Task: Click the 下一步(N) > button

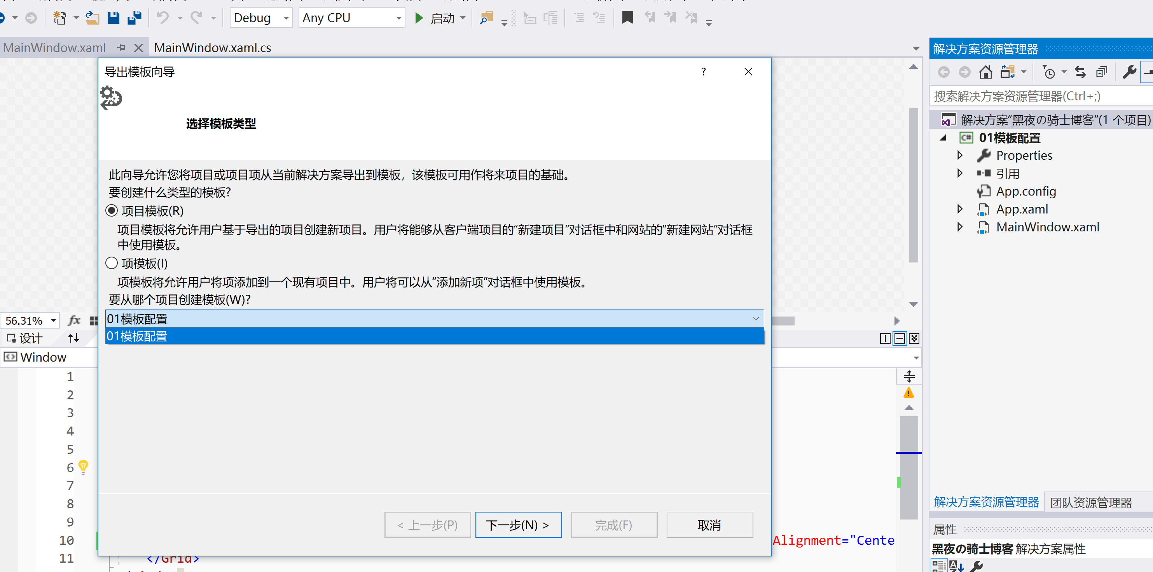Action: (x=518, y=525)
